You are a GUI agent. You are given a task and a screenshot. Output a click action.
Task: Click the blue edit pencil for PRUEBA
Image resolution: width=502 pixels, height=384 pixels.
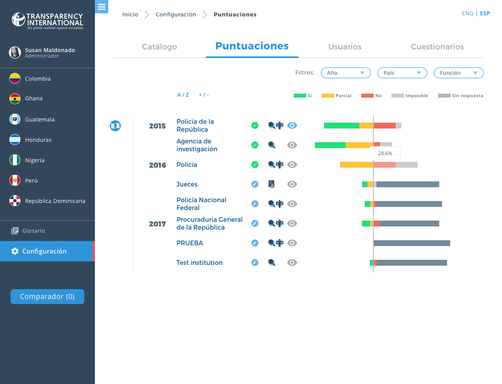tap(255, 243)
